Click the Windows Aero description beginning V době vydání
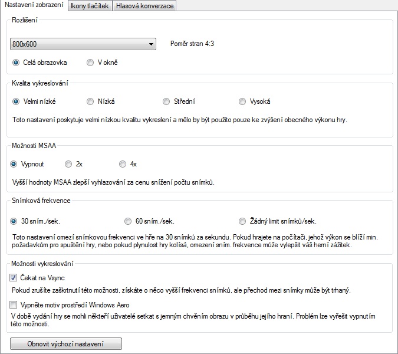 click(193, 320)
